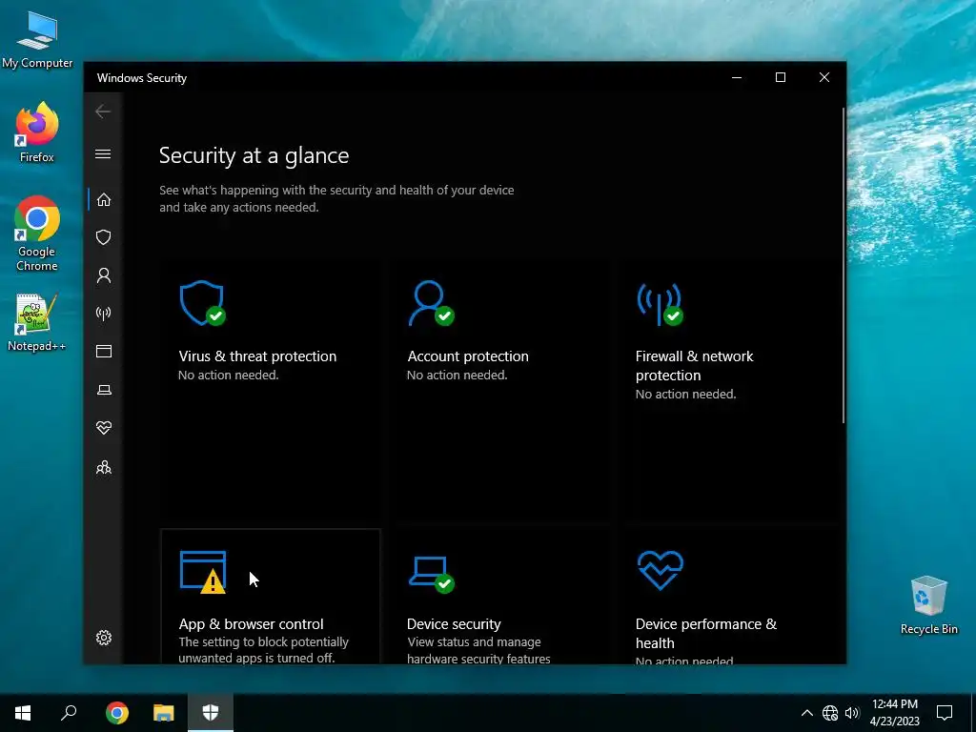Open Device performance heart icon in sidebar

pyautogui.click(x=103, y=428)
